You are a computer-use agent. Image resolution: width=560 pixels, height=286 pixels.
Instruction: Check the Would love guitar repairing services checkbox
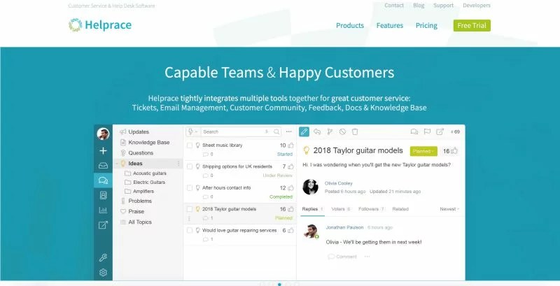190,230
